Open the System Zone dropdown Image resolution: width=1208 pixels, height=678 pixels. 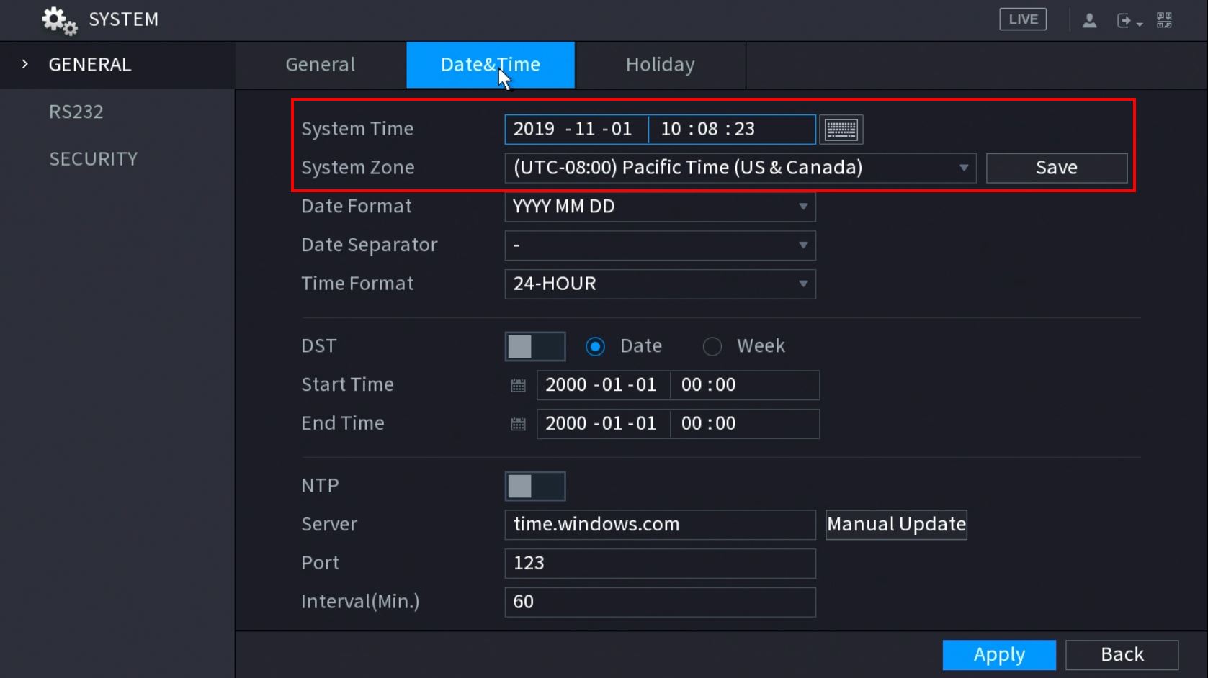point(740,168)
